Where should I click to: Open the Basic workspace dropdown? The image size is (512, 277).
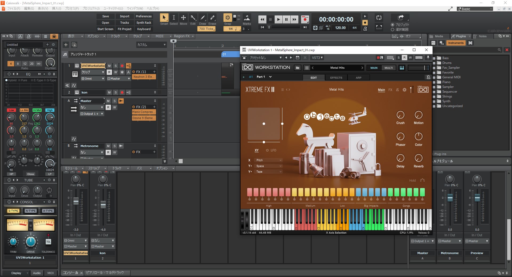(x=475, y=9)
